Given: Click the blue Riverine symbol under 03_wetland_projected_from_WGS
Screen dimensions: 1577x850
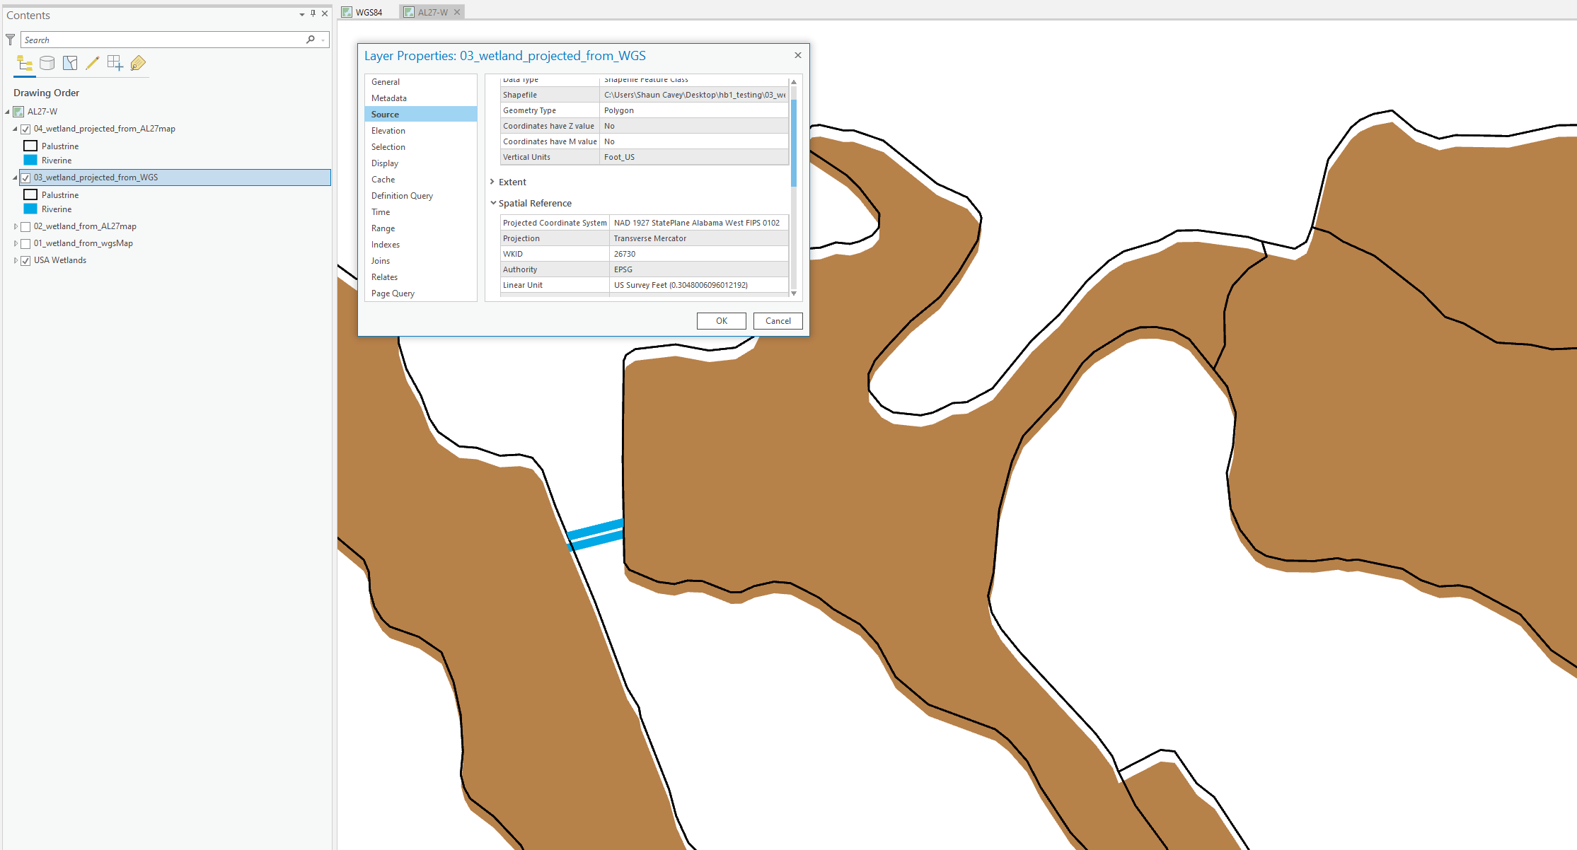Looking at the screenshot, I should click(30, 209).
